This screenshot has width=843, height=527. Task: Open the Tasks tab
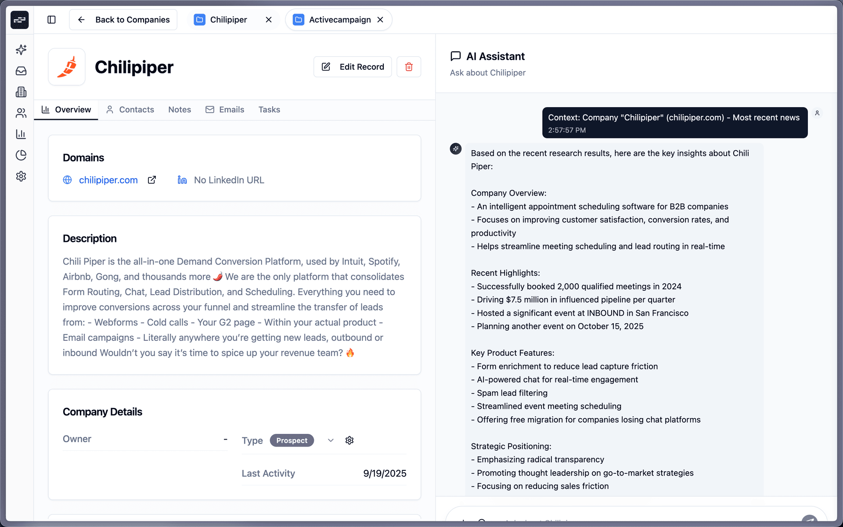click(x=269, y=110)
